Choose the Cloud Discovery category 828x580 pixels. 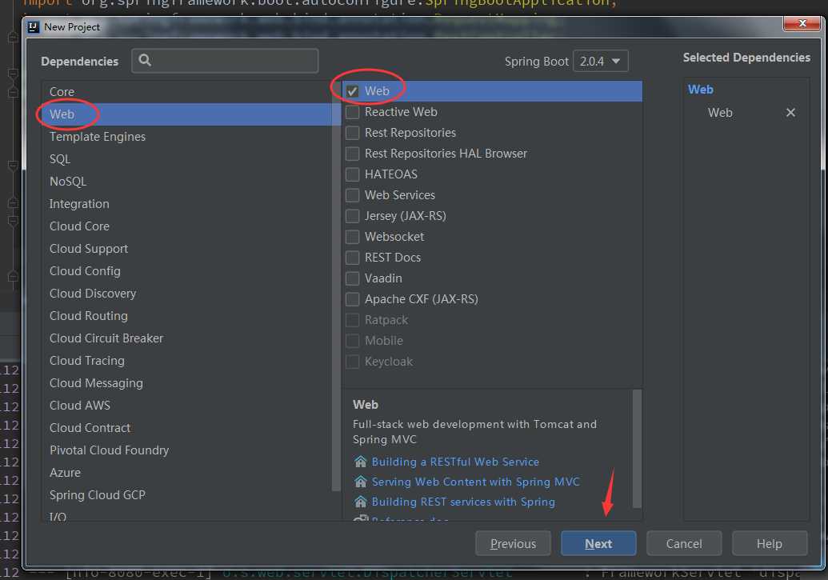pyautogui.click(x=187, y=293)
